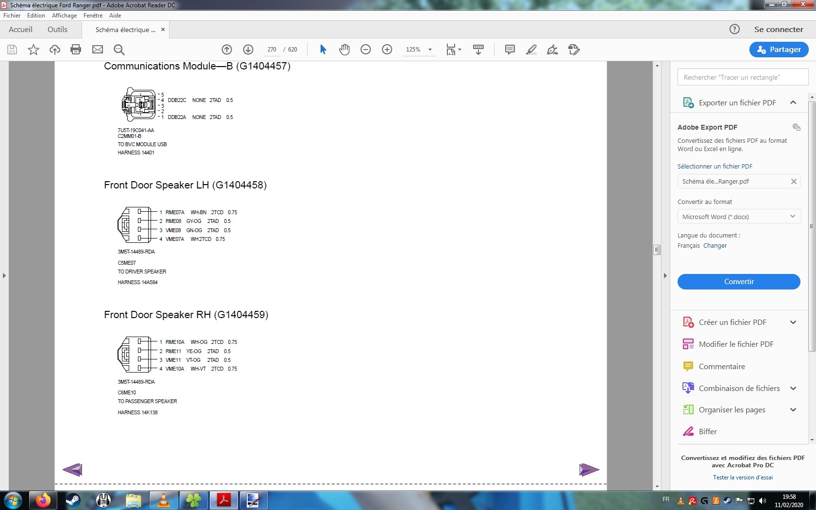Open the zoom level dropdown at 125%
The width and height of the screenshot is (816, 510).
click(x=430, y=50)
